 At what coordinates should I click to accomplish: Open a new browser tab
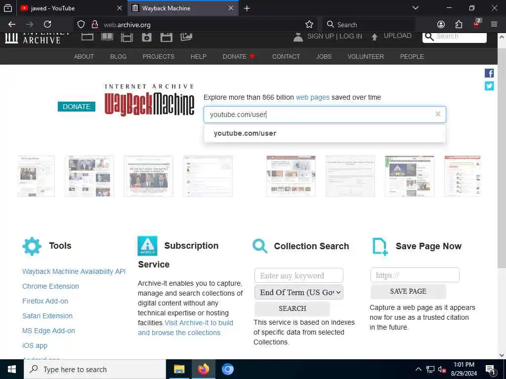click(x=247, y=8)
